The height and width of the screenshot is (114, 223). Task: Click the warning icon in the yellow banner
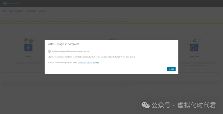click(3, 21)
